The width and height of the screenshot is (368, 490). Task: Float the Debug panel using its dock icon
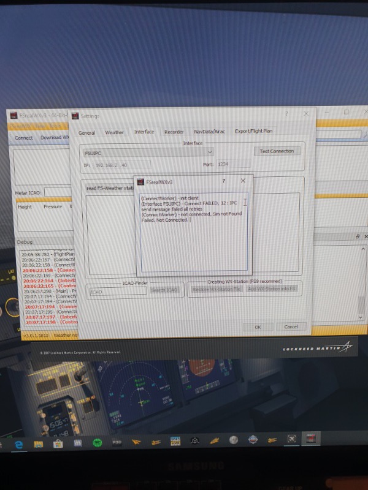358,237
